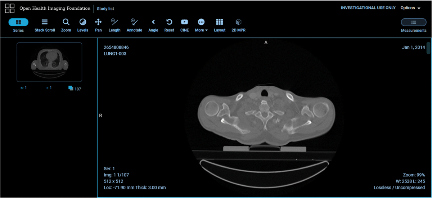Click the OHIF logo icon
The width and height of the screenshot is (432, 198).
[10, 8]
